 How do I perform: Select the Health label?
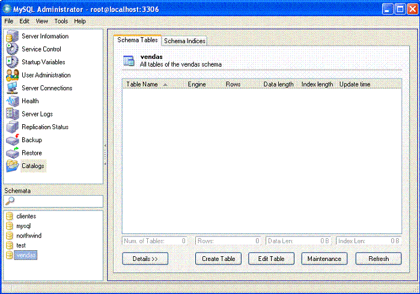click(30, 101)
